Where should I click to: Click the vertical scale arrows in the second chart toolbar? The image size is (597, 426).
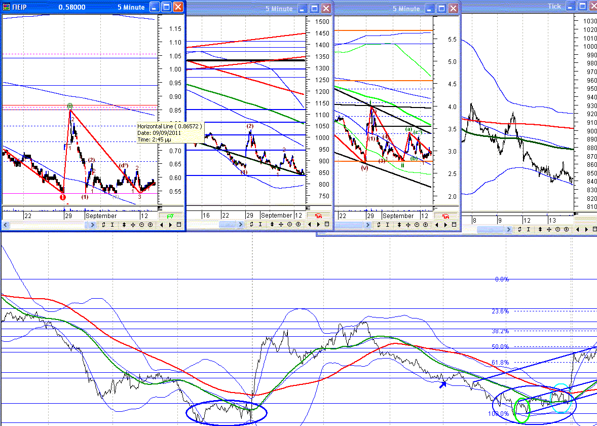(x=272, y=225)
